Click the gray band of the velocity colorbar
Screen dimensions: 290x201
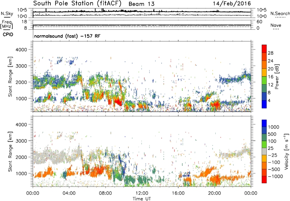tap(264, 152)
